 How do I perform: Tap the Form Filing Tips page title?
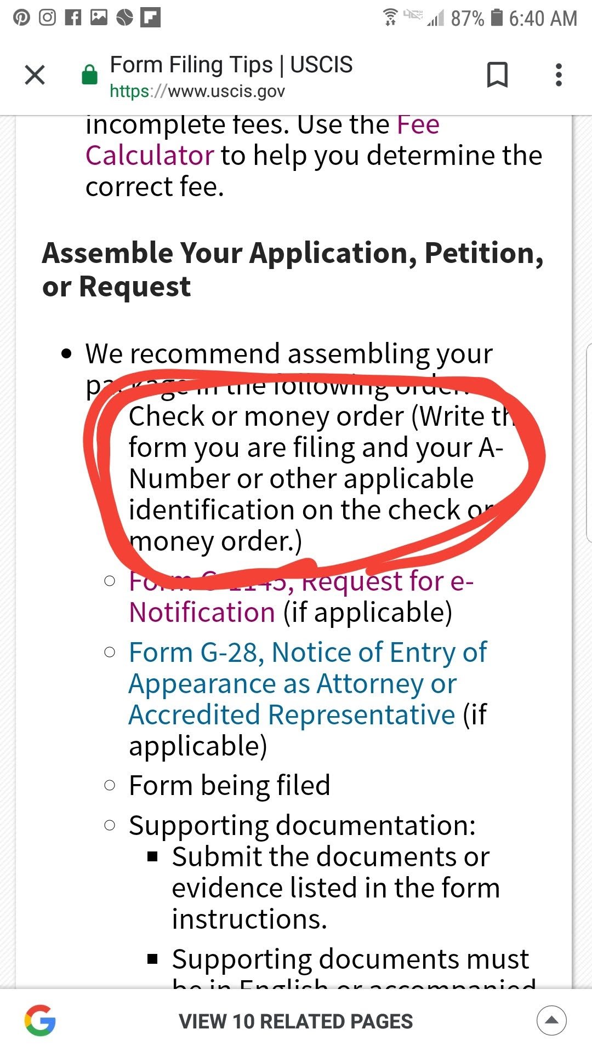231,65
